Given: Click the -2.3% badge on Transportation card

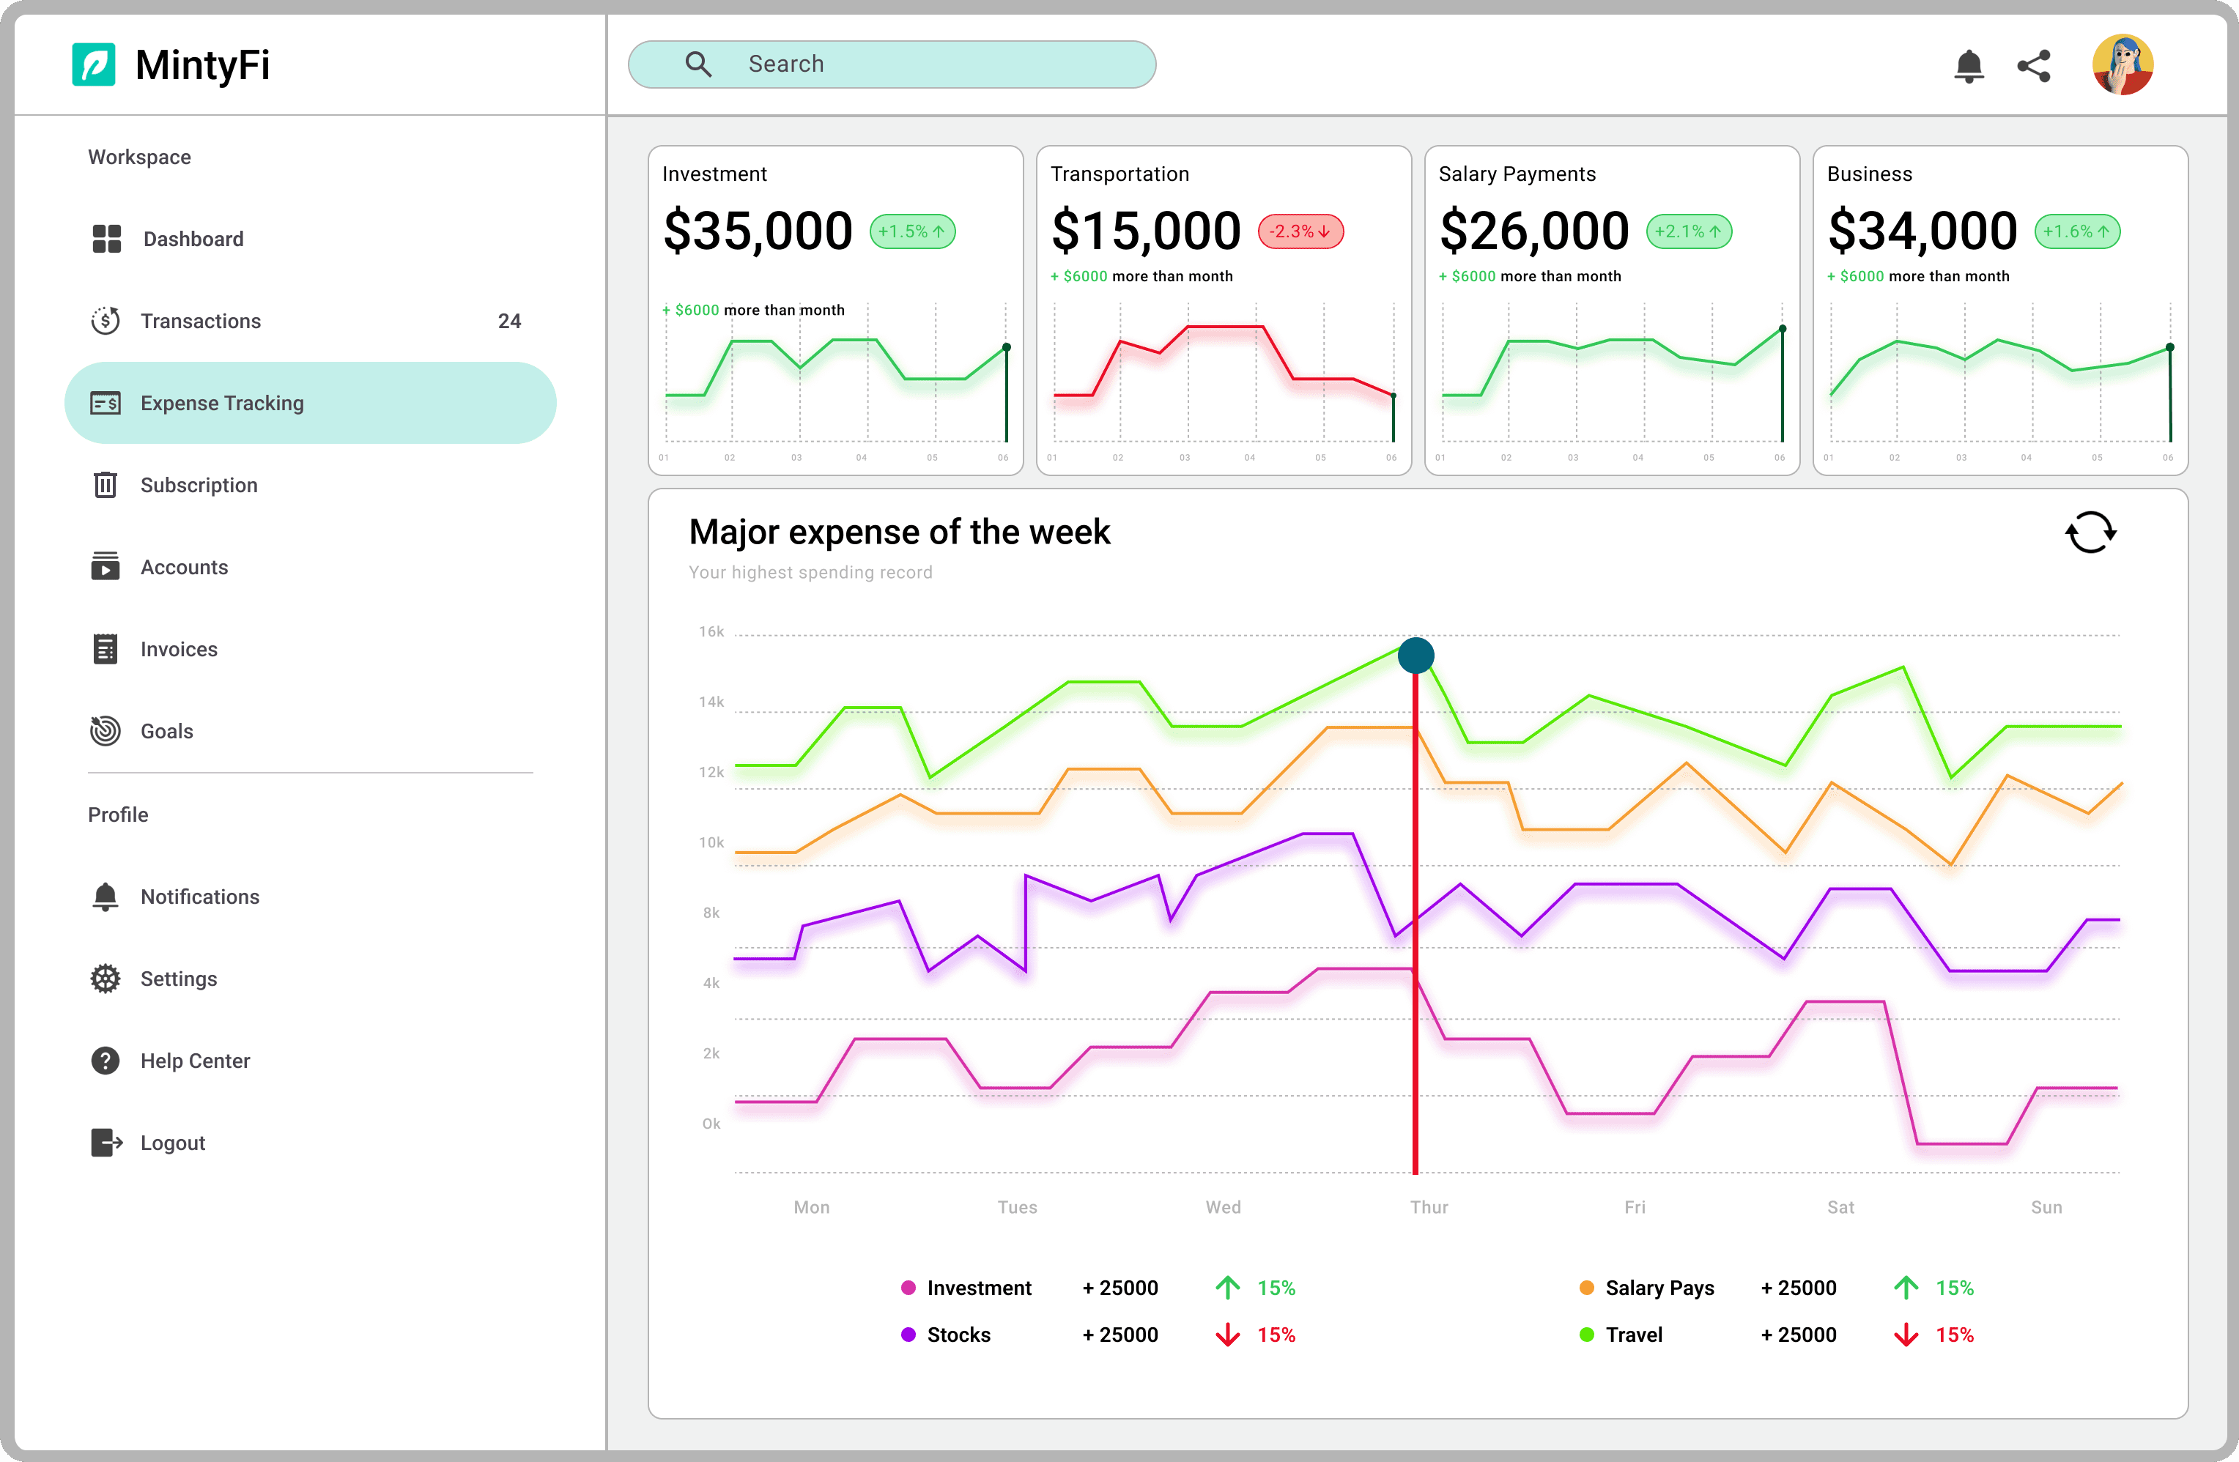Looking at the screenshot, I should pos(1300,231).
